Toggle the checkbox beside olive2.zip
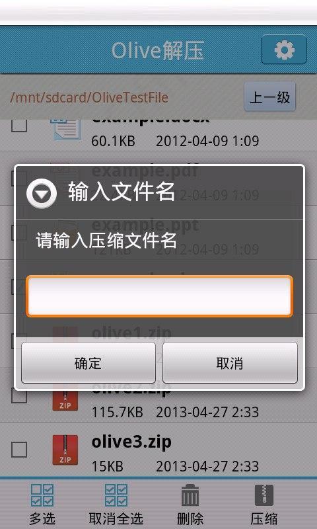Image resolution: width=317 pixels, height=529 pixels. pos(19,397)
